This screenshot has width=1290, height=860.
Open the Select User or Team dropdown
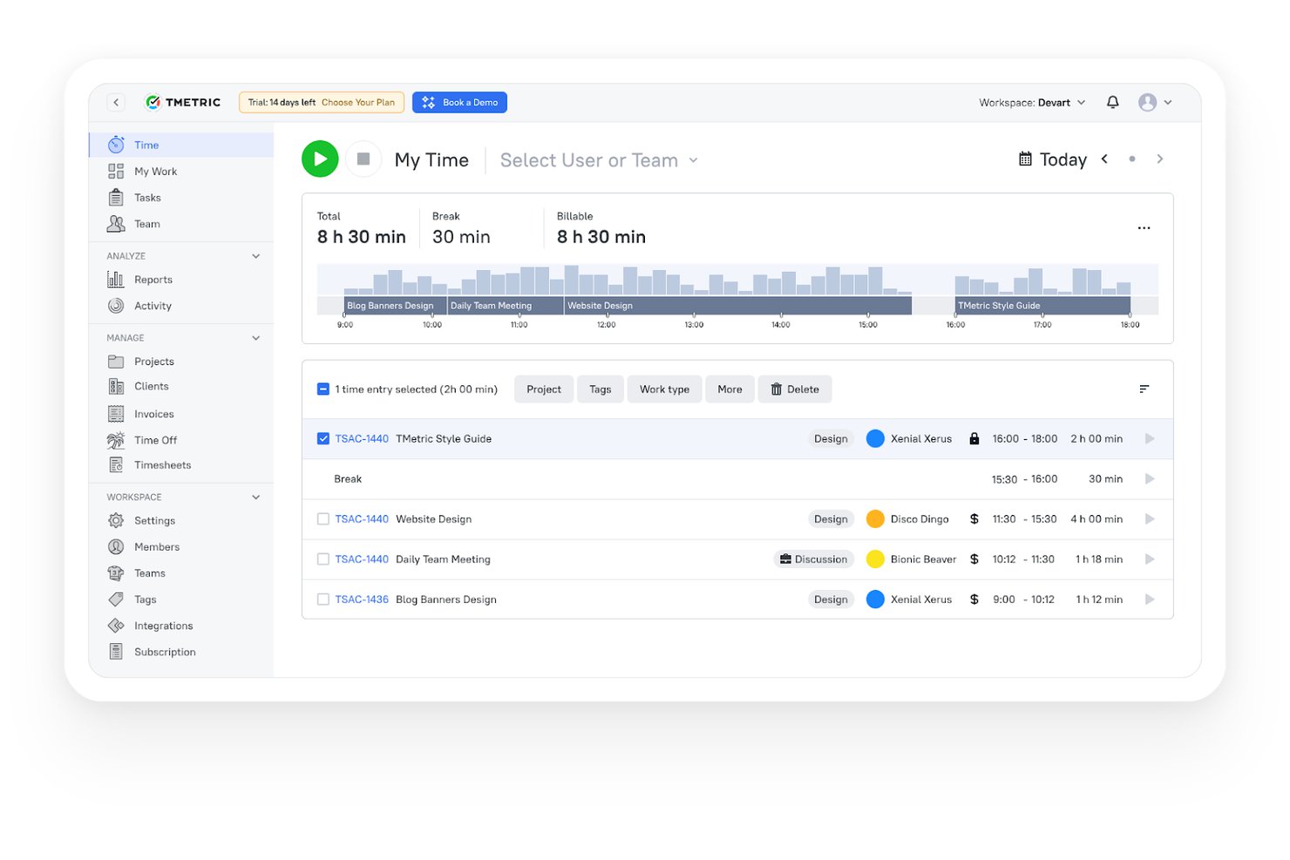click(599, 160)
